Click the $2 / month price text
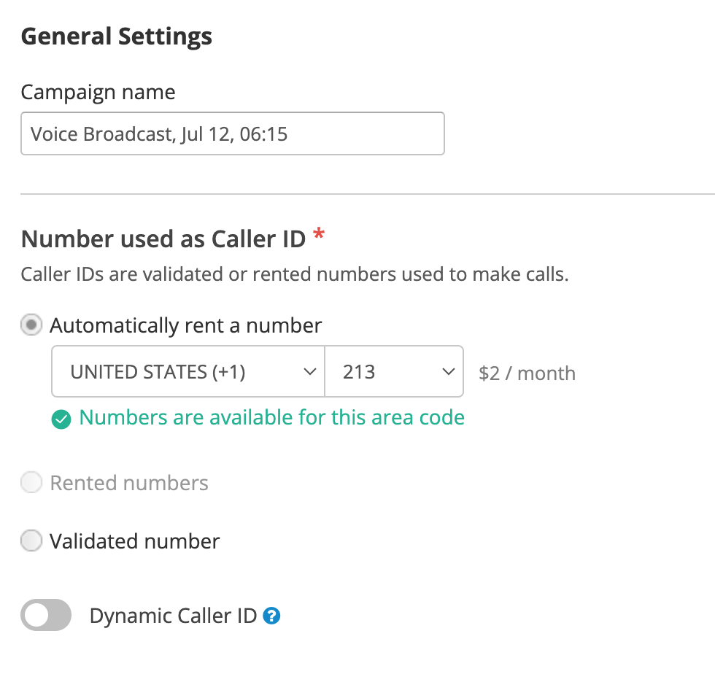The image size is (715, 674). point(527,373)
